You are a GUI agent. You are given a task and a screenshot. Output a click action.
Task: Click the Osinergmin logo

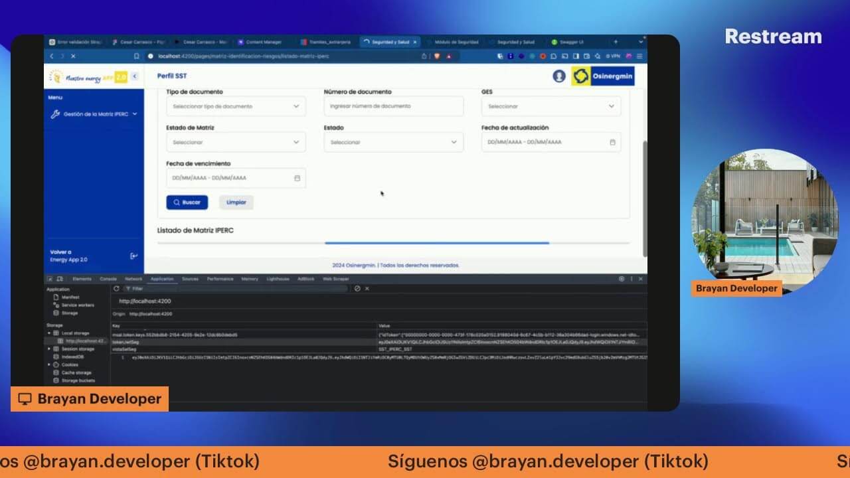point(603,76)
